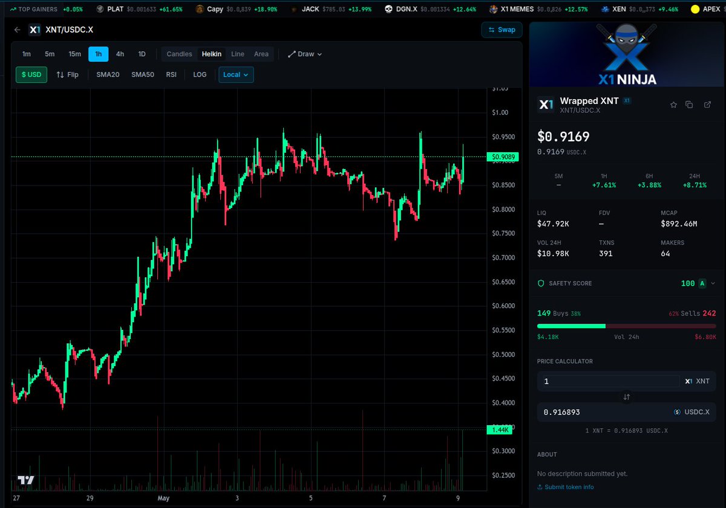Open the Draw tools dropdown

pos(304,54)
